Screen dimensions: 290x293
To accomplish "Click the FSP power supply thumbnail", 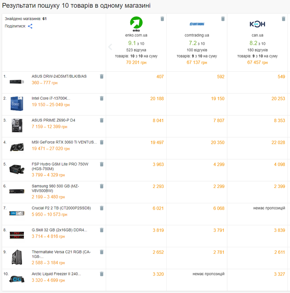I will point(17,169).
